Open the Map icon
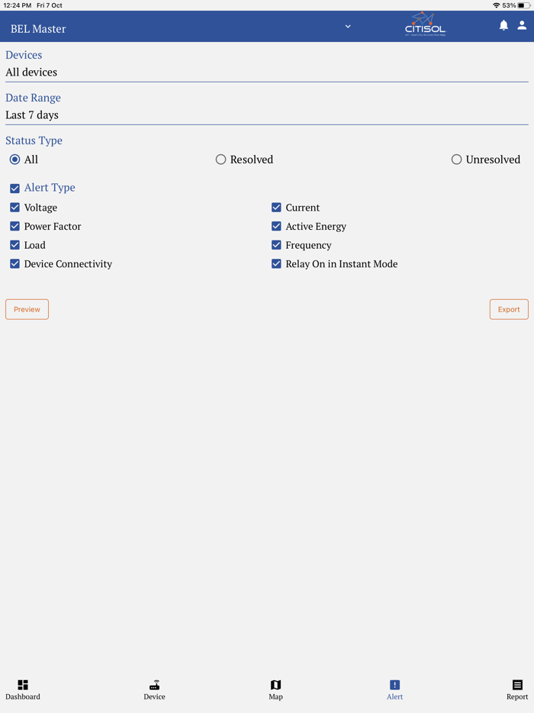The image size is (534, 713). pyautogui.click(x=276, y=685)
